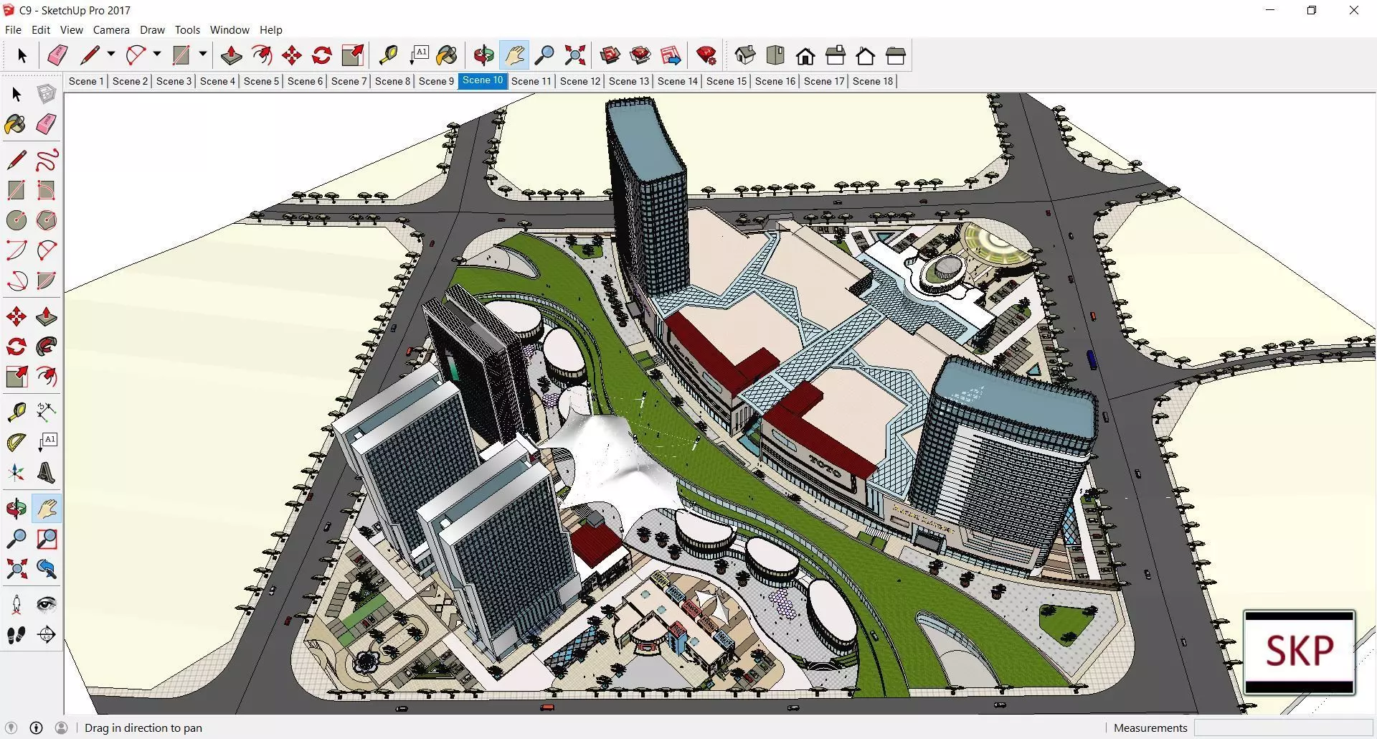Image resolution: width=1377 pixels, height=739 pixels.
Task: Switch to the Top standard view
Action: pyautogui.click(x=775, y=55)
